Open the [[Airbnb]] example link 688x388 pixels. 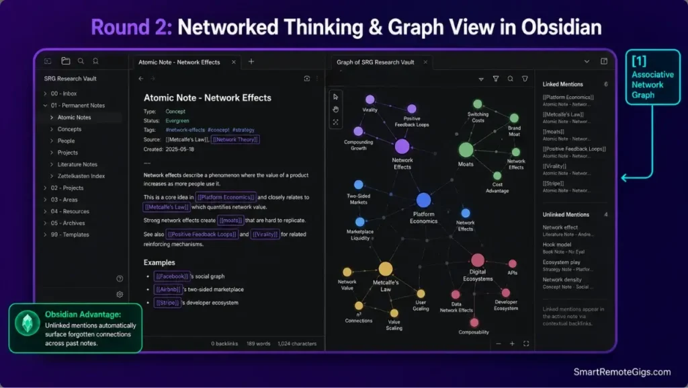click(168, 289)
